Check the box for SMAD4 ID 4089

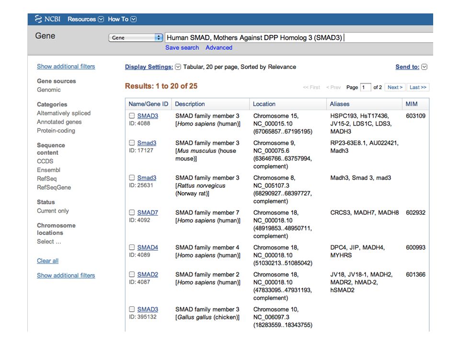(132, 247)
